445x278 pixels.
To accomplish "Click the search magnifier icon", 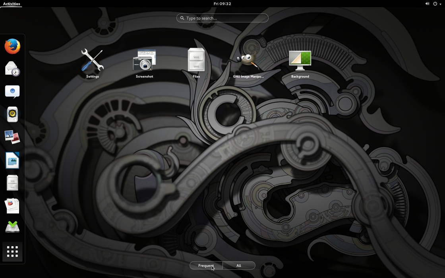I will point(182,18).
